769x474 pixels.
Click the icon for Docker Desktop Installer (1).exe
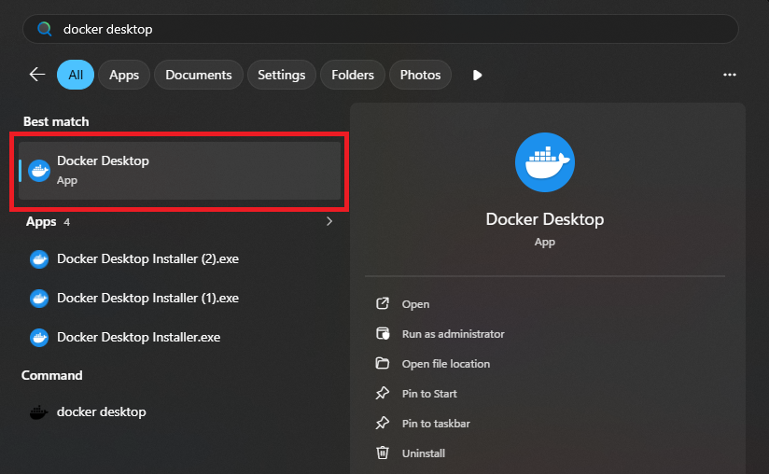(x=39, y=298)
